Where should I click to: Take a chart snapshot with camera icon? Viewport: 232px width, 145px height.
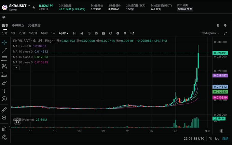[x=96, y=33]
